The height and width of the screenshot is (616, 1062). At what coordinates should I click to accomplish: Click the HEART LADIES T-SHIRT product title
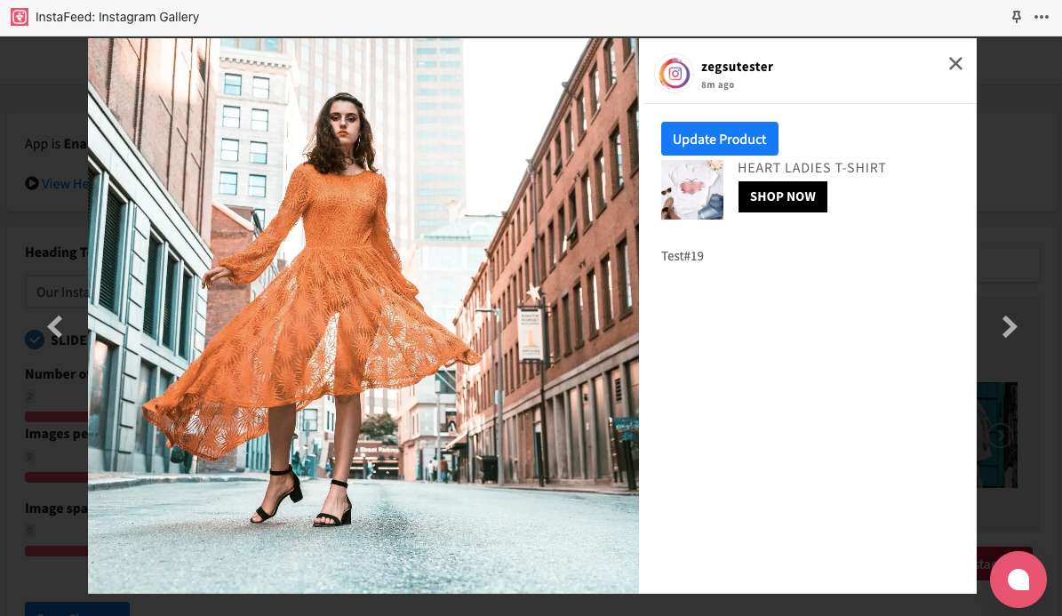point(811,168)
